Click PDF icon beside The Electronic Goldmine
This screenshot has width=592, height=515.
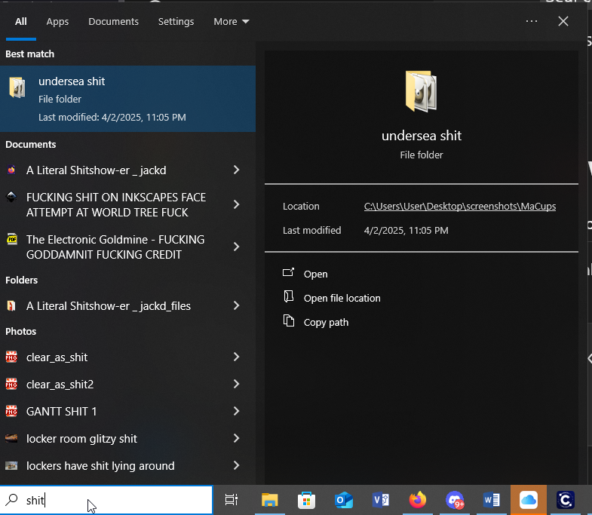tap(12, 239)
